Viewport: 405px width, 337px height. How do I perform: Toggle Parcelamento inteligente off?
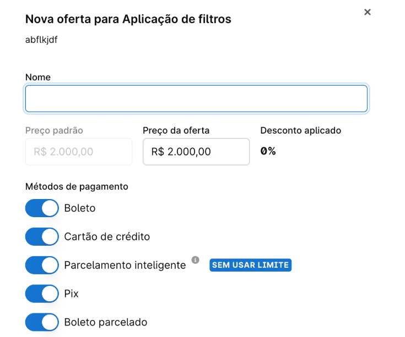[x=42, y=266]
